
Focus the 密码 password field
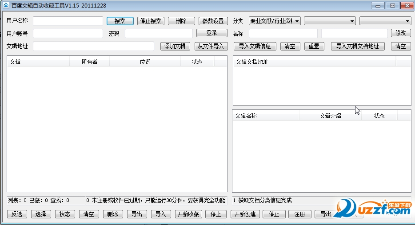click(159, 34)
